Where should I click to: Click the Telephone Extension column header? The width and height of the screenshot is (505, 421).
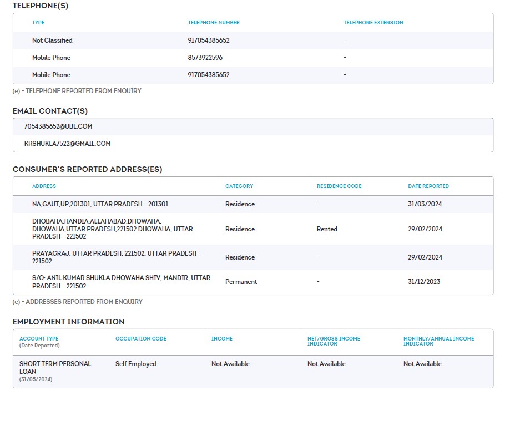tap(373, 23)
